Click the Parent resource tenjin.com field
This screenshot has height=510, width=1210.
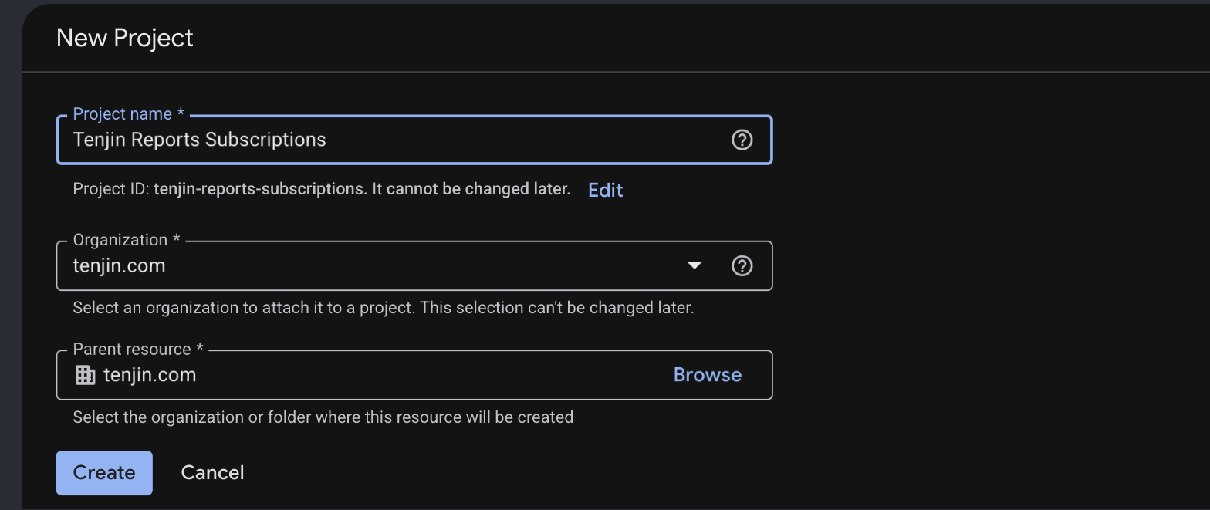[414, 375]
